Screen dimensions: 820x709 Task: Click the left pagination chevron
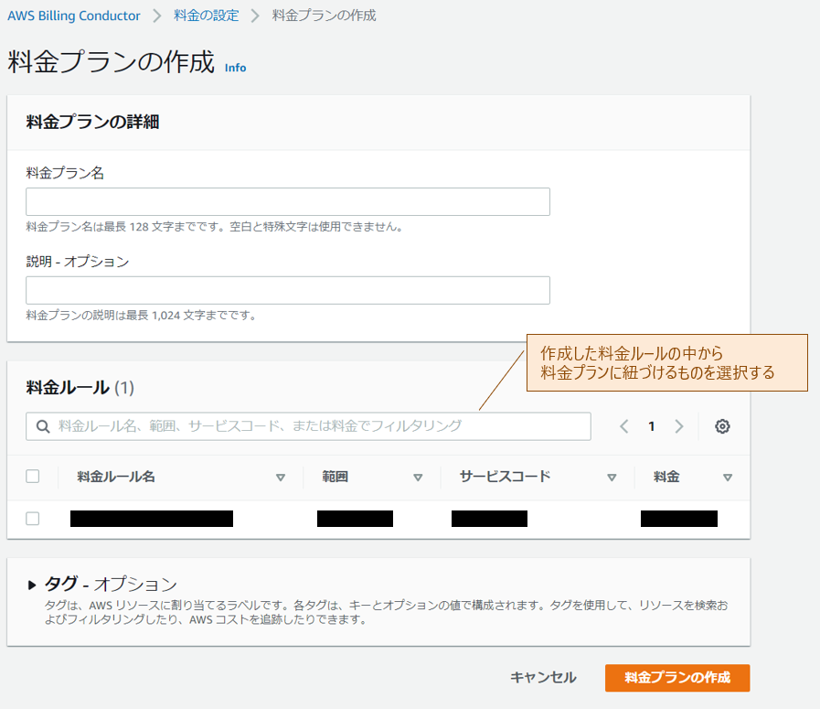tap(624, 426)
